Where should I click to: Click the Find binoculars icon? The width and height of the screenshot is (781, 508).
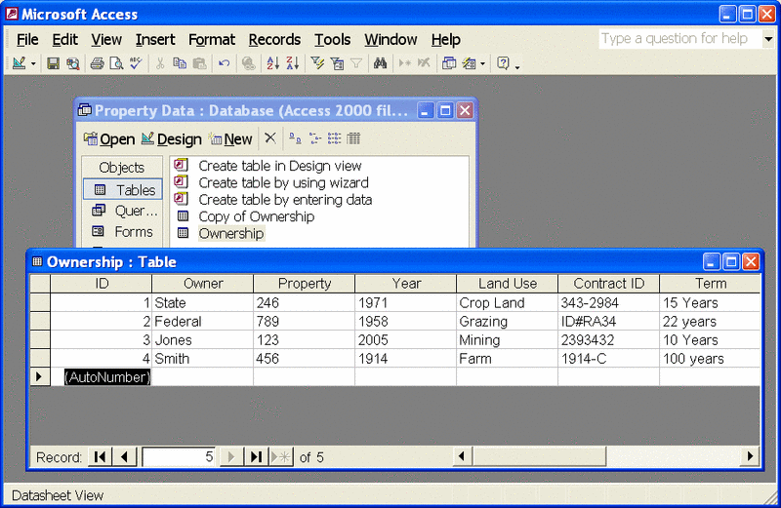pos(380,63)
